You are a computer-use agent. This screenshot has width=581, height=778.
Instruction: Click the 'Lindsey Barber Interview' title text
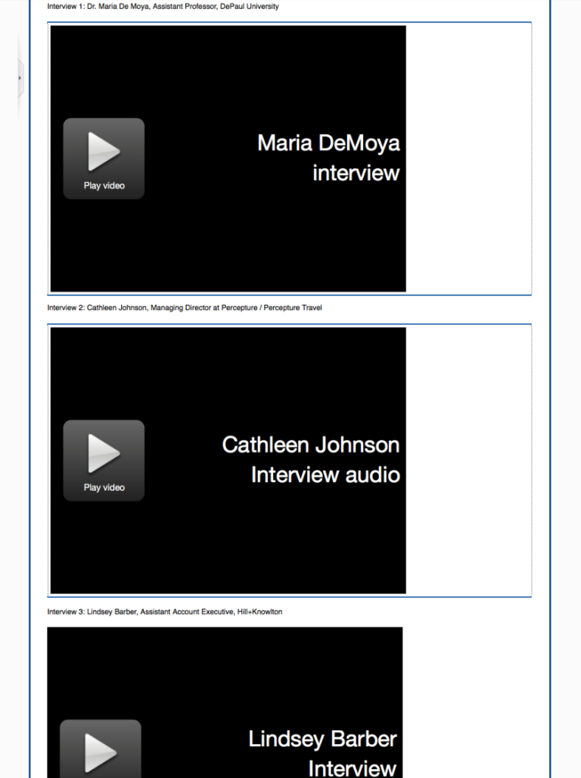(x=323, y=753)
